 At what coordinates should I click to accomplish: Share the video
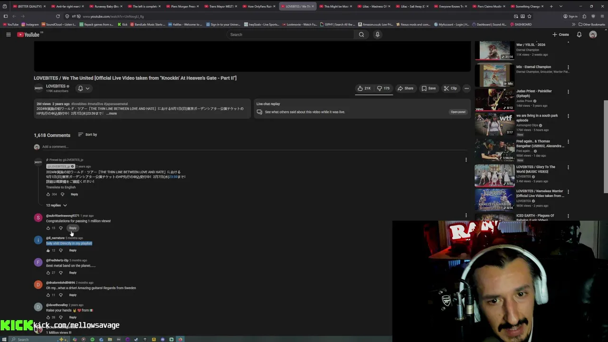(406, 88)
